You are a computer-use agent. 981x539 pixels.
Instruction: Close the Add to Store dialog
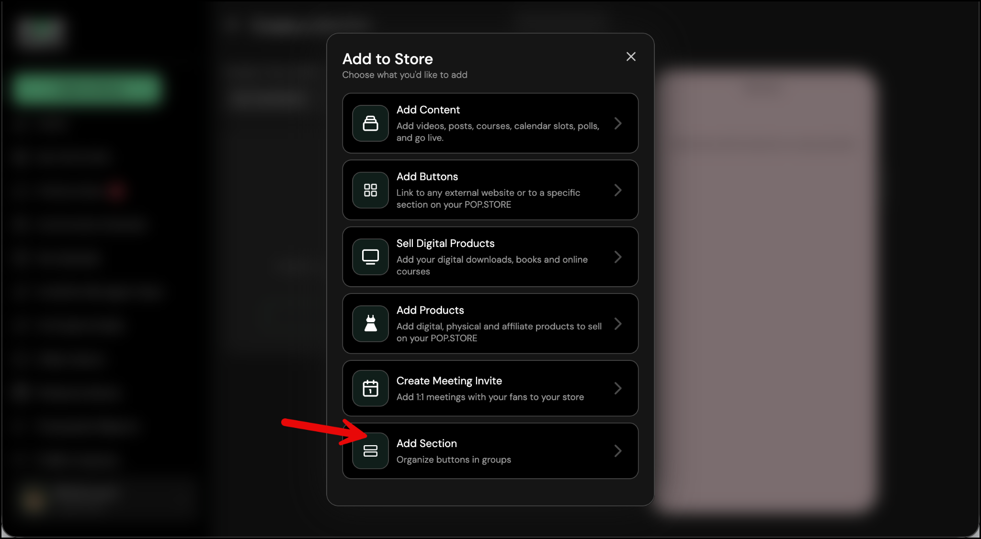click(631, 57)
